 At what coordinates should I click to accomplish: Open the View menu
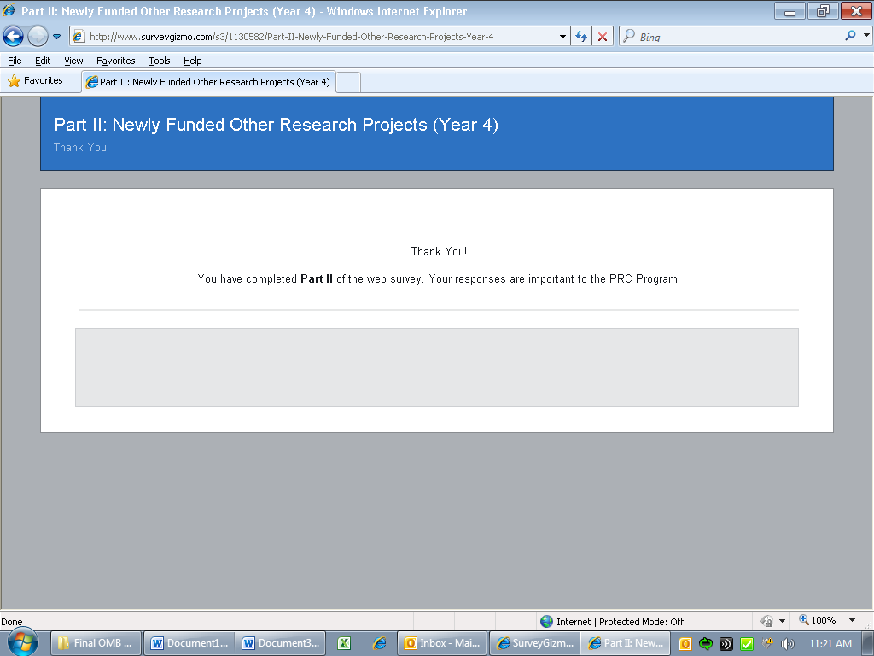click(73, 61)
